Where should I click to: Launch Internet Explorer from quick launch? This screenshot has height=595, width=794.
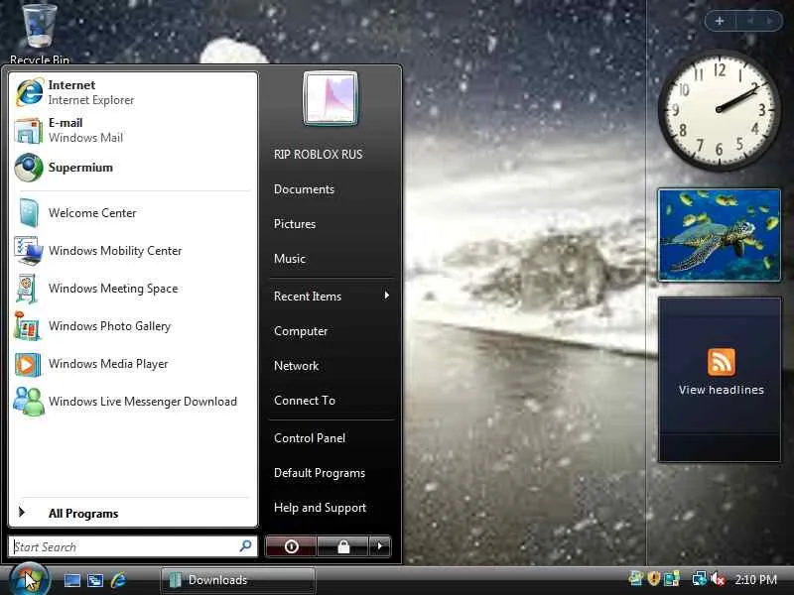tap(118, 580)
